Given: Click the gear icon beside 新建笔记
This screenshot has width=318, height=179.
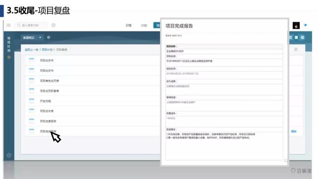Looking at the screenshot, I should 49,37.
